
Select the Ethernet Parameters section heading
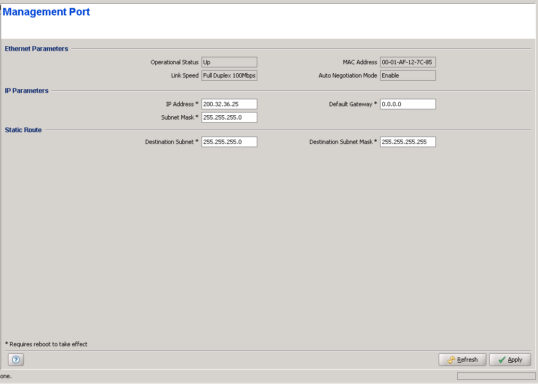tap(37, 49)
